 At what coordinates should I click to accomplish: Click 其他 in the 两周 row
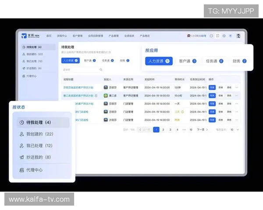[x=229, y=120]
